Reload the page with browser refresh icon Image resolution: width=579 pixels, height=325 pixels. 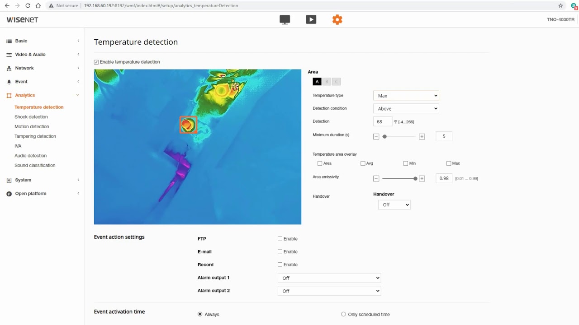point(28,6)
